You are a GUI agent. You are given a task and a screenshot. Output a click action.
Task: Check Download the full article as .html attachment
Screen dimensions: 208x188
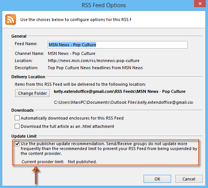coord(17,126)
